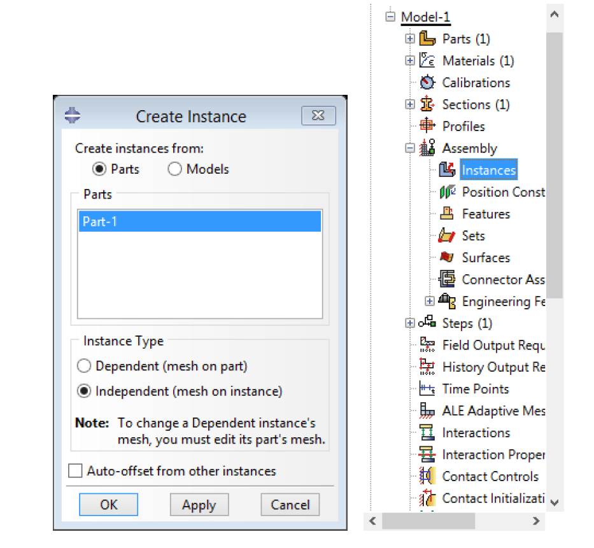The height and width of the screenshot is (548, 594).
Task: Click the Connector Assignments icon
Action: 447,279
